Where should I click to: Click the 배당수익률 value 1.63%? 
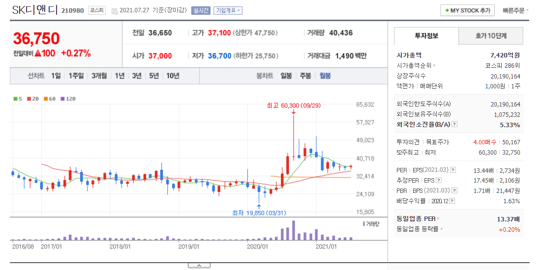click(x=512, y=201)
